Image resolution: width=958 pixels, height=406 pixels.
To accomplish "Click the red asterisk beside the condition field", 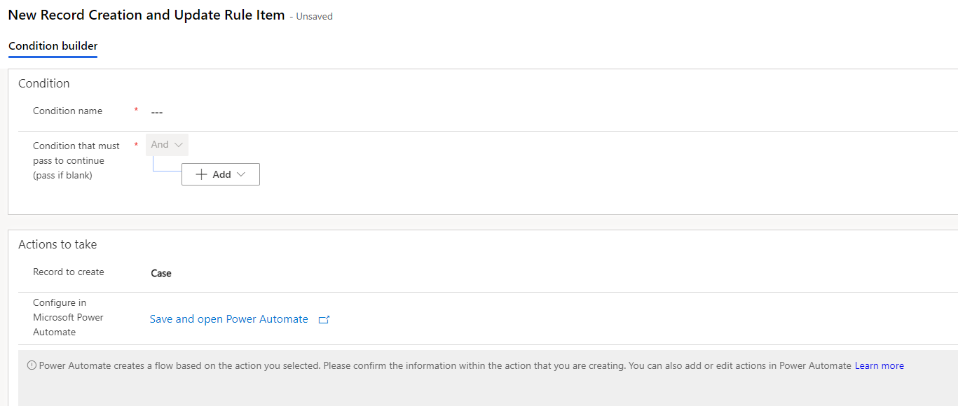I will (135, 145).
